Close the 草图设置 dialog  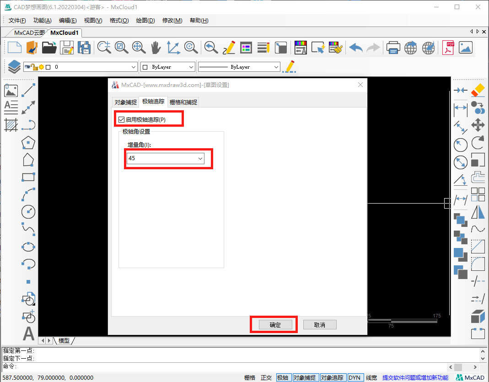click(360, 85)
